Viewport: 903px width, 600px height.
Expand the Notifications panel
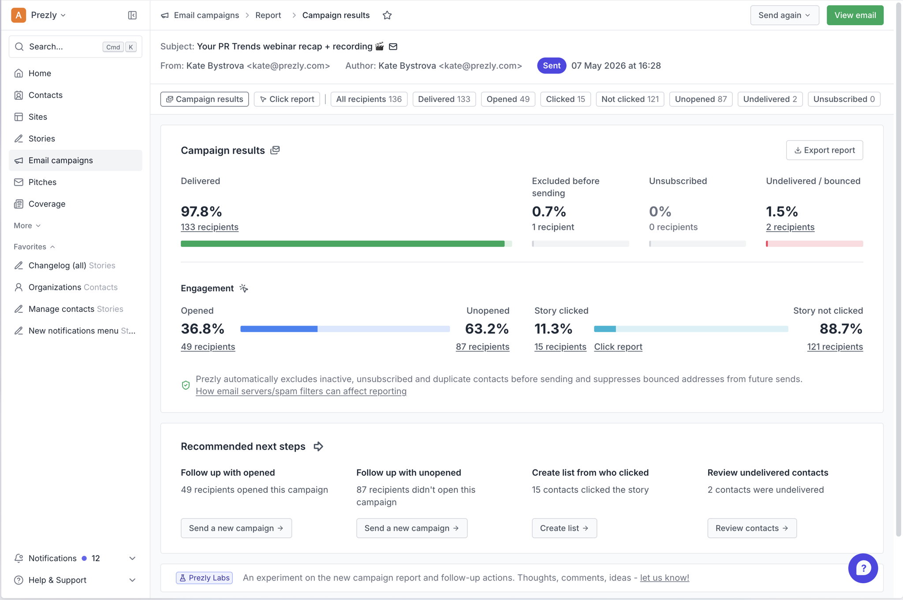pos(75,558)
